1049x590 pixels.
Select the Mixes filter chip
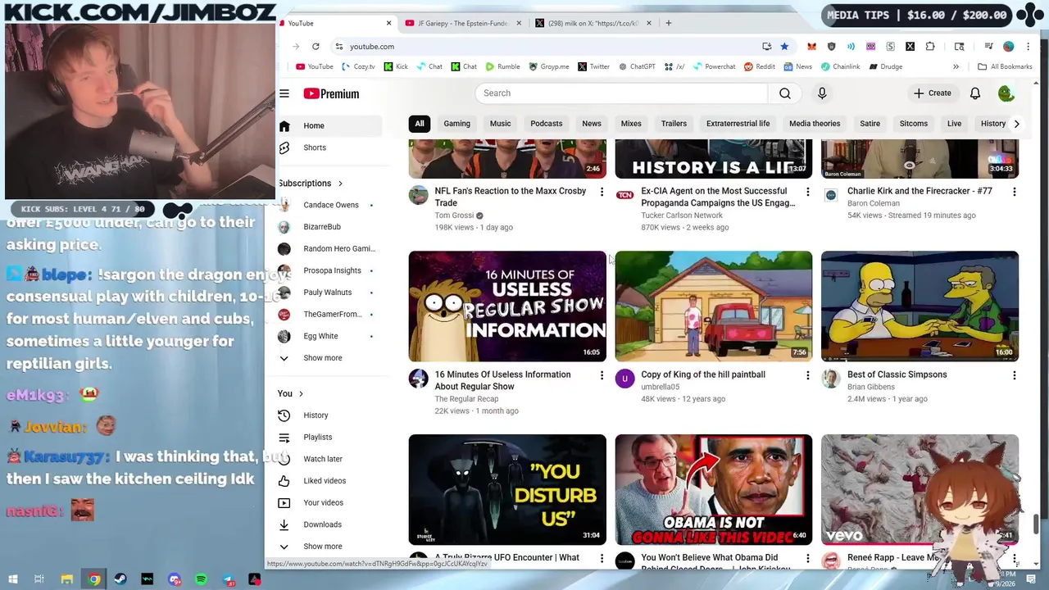click(631, 124)
